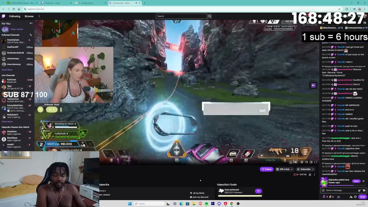Toggle theatre mode on the player
The width and height of the screenshot is (368, 207).
coord(311,162)
